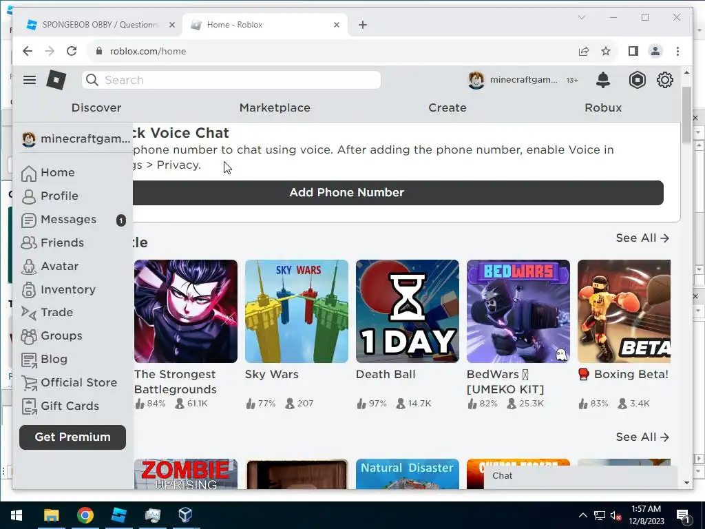Viewport: 705px width, 529px height.
Task: Open the notifications bell
Action: pos(603,80)
